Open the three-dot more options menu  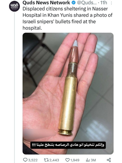[x=111, y=3]
